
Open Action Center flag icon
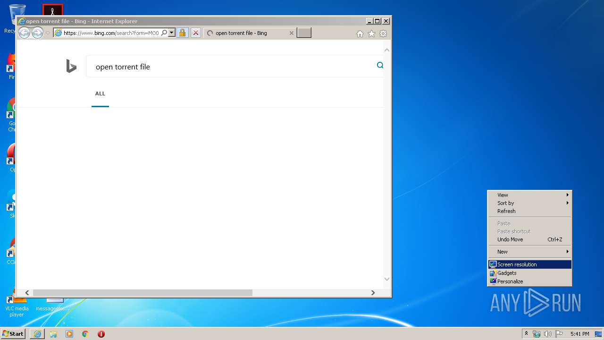pyautogui.click(x=559, y=334)
